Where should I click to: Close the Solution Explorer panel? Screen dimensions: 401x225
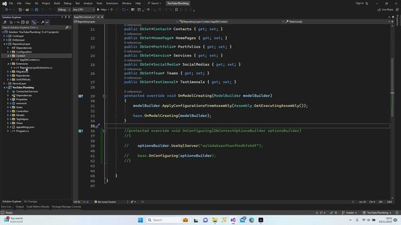(69, 17)
